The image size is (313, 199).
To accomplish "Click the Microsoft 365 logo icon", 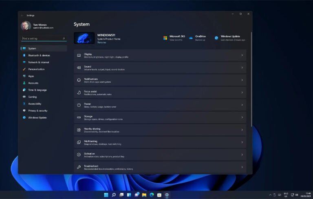I will coord(165,38).
